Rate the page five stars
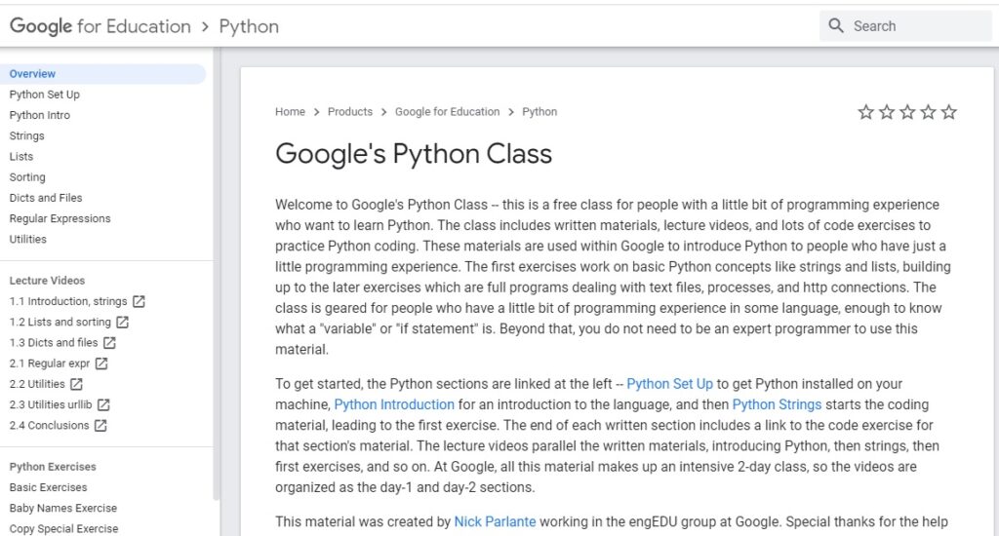Viewport: 999px width, 536px height. 948,112
